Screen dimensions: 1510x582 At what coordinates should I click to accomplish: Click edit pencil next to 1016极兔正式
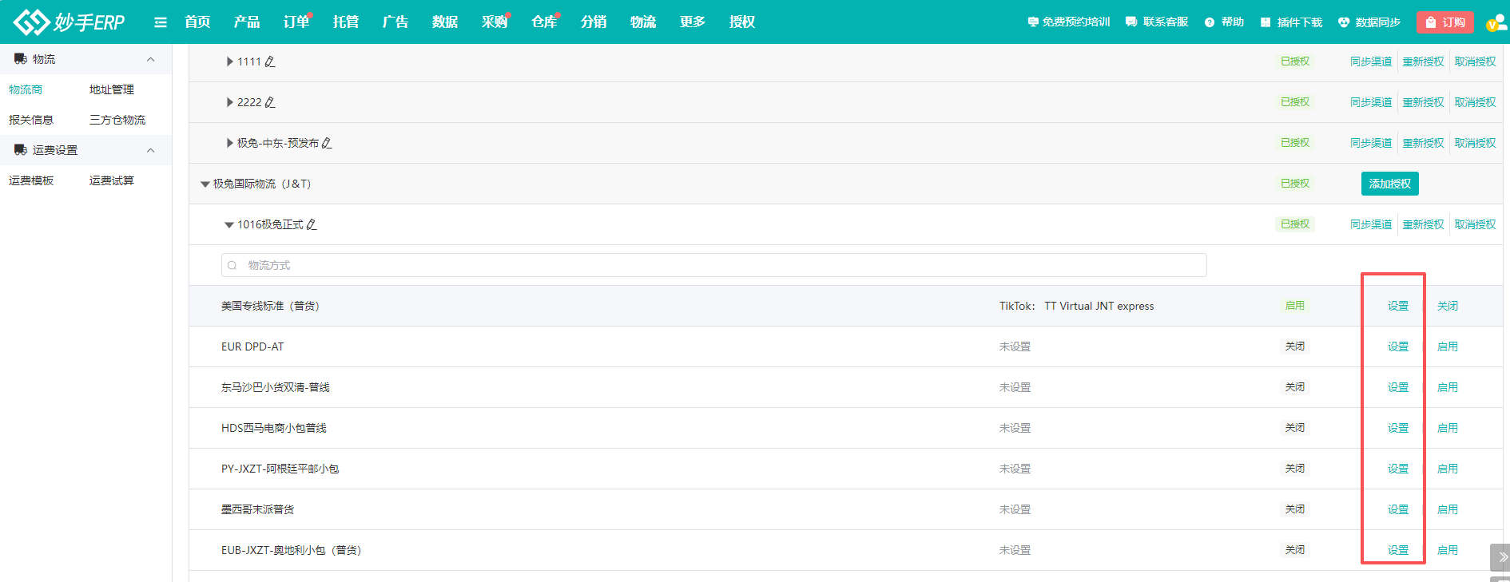click(x=312, y=224)
